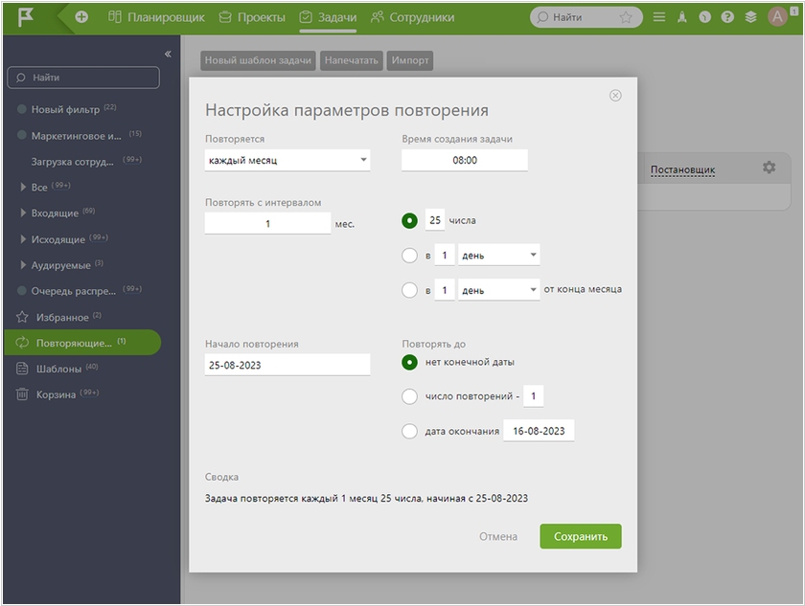Click the rocket icon in header
The width and height of the screenshot is (805, 606).
click(x=682, y=17)
